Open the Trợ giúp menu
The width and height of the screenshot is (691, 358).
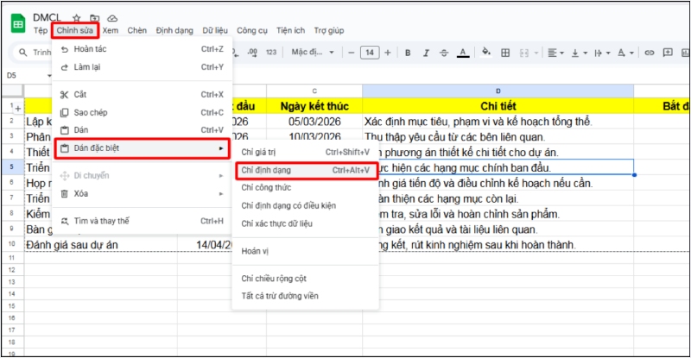[329, 30]
